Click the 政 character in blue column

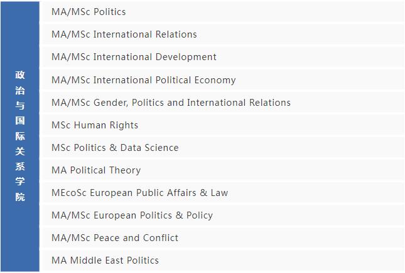[20, 75]
